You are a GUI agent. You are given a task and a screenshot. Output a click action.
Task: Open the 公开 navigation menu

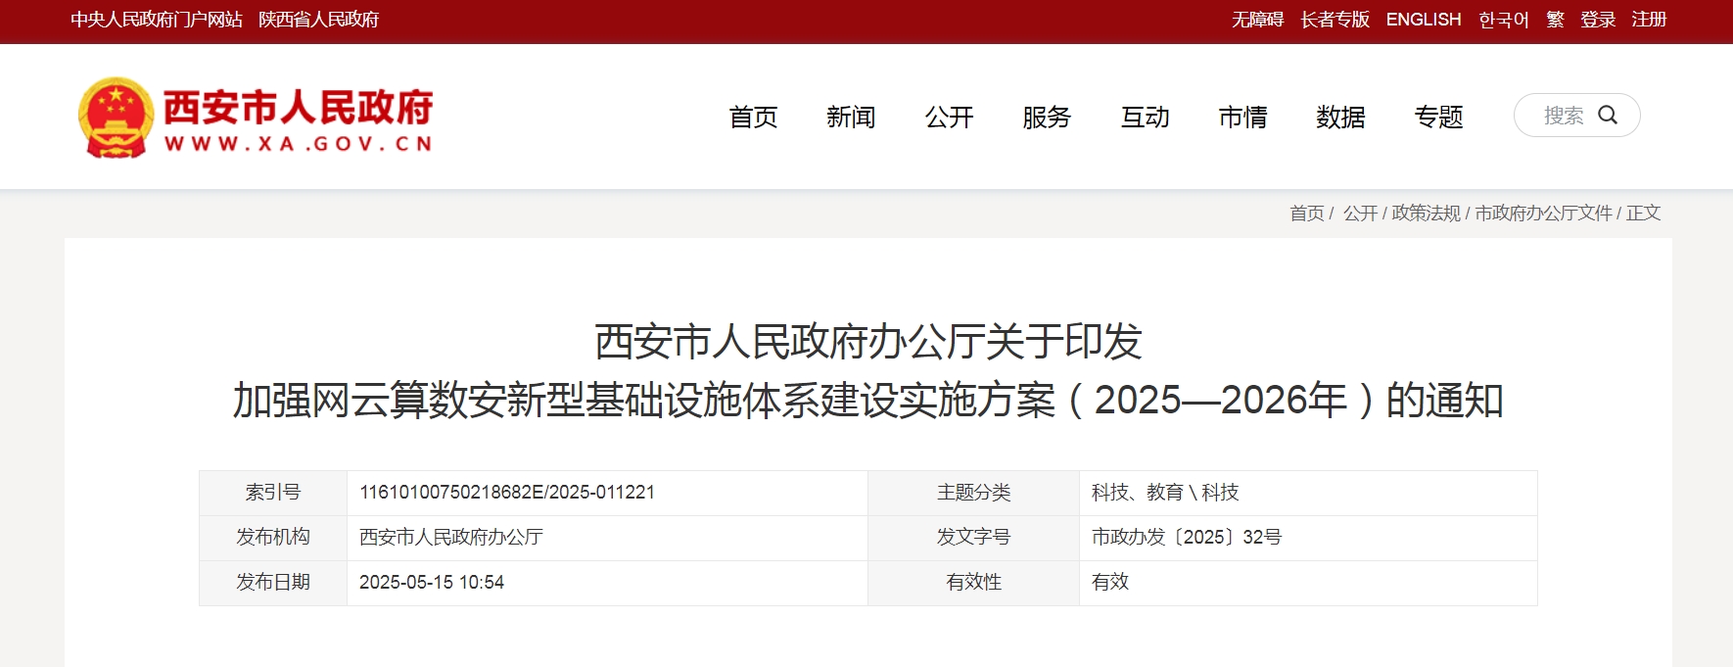point(949,118)
